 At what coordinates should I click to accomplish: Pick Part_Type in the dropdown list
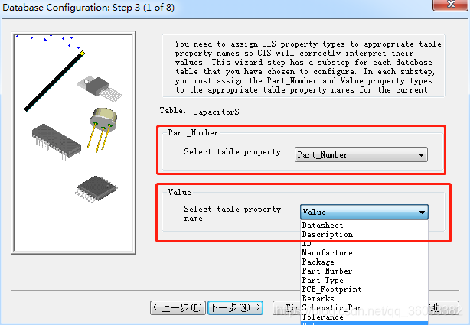point(364,281)
